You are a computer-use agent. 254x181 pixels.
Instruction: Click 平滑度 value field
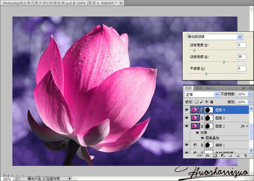point(242,68)
